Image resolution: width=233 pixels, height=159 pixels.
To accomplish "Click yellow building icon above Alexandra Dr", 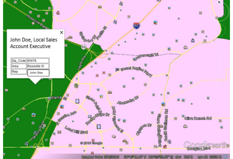I will point(110,92).
